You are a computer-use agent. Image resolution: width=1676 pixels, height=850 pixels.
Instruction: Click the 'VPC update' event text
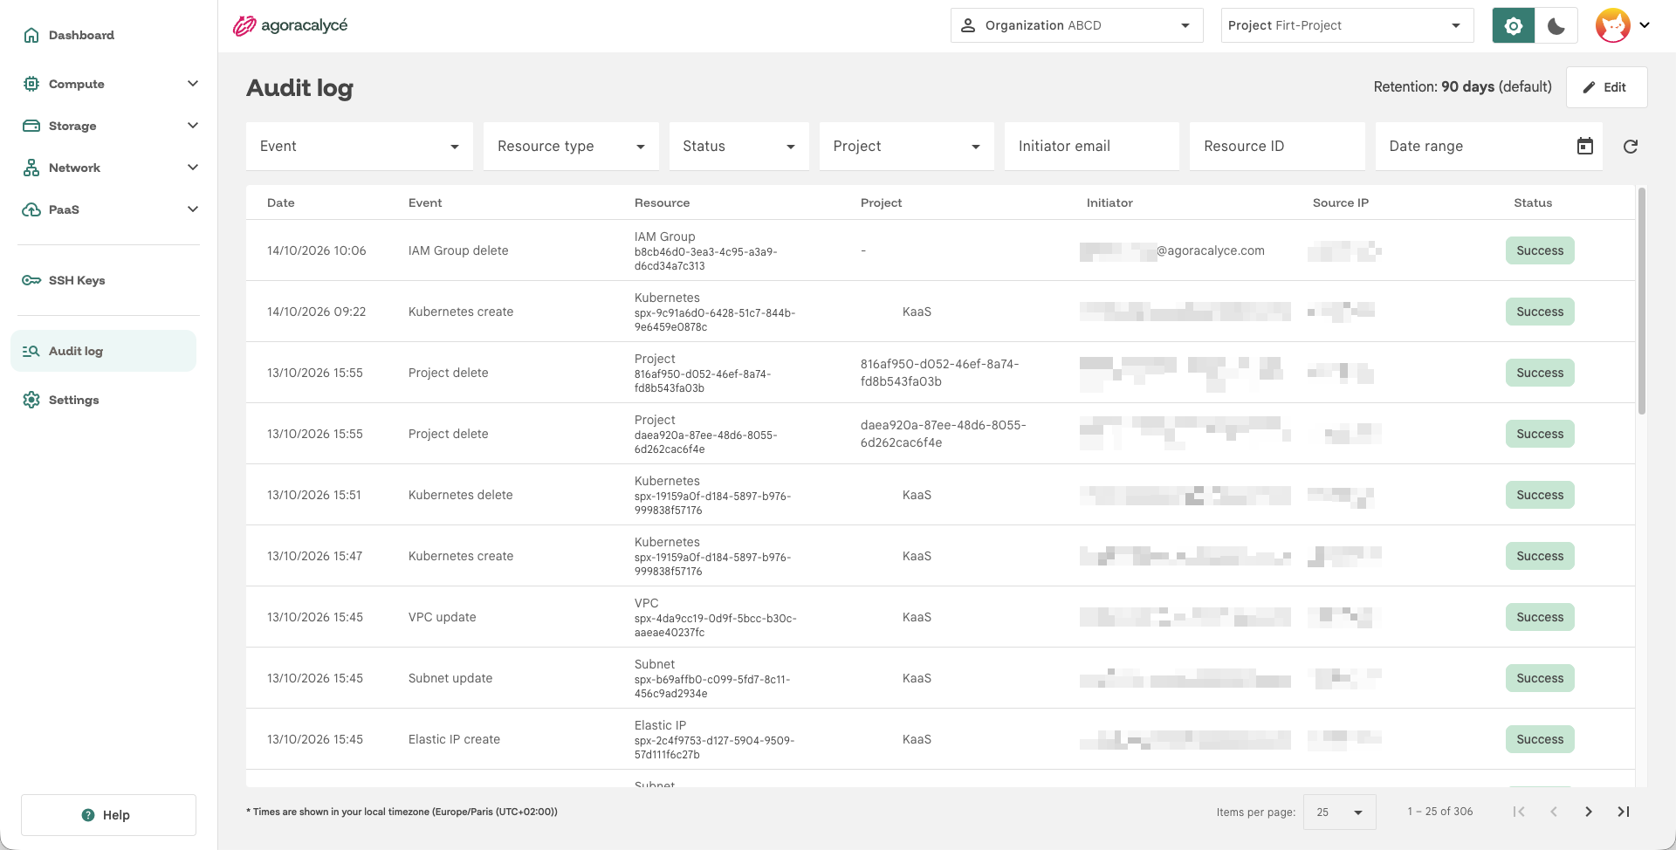(442, 617)
